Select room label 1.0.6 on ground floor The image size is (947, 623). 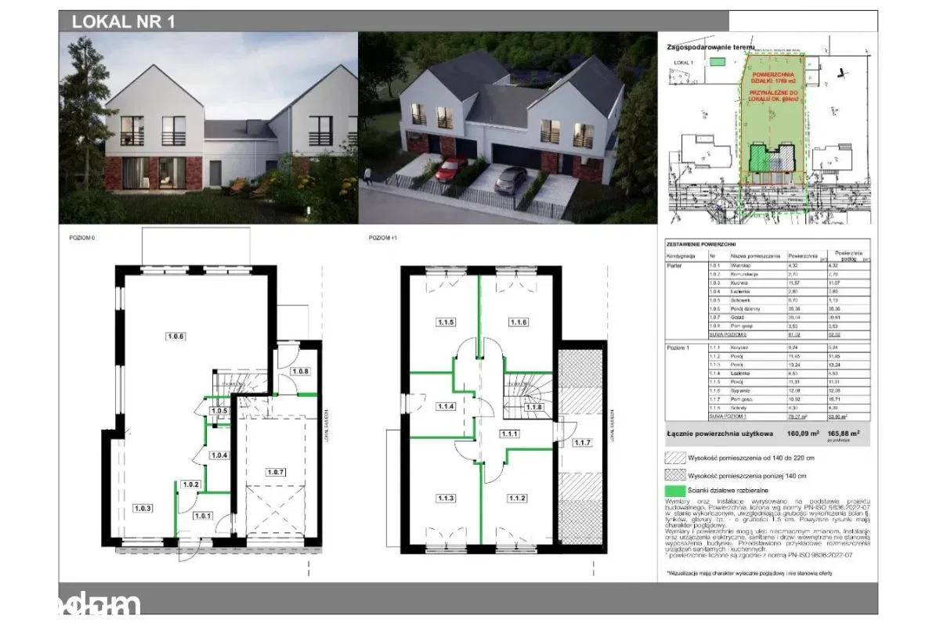point(175,337)
